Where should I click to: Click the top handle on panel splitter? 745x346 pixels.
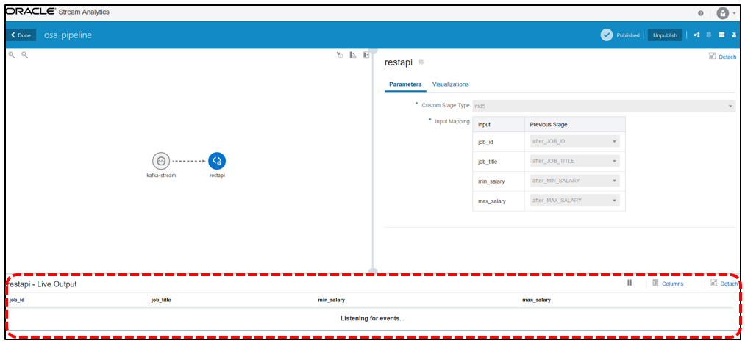pyautogui.click(x=373, y=50)
